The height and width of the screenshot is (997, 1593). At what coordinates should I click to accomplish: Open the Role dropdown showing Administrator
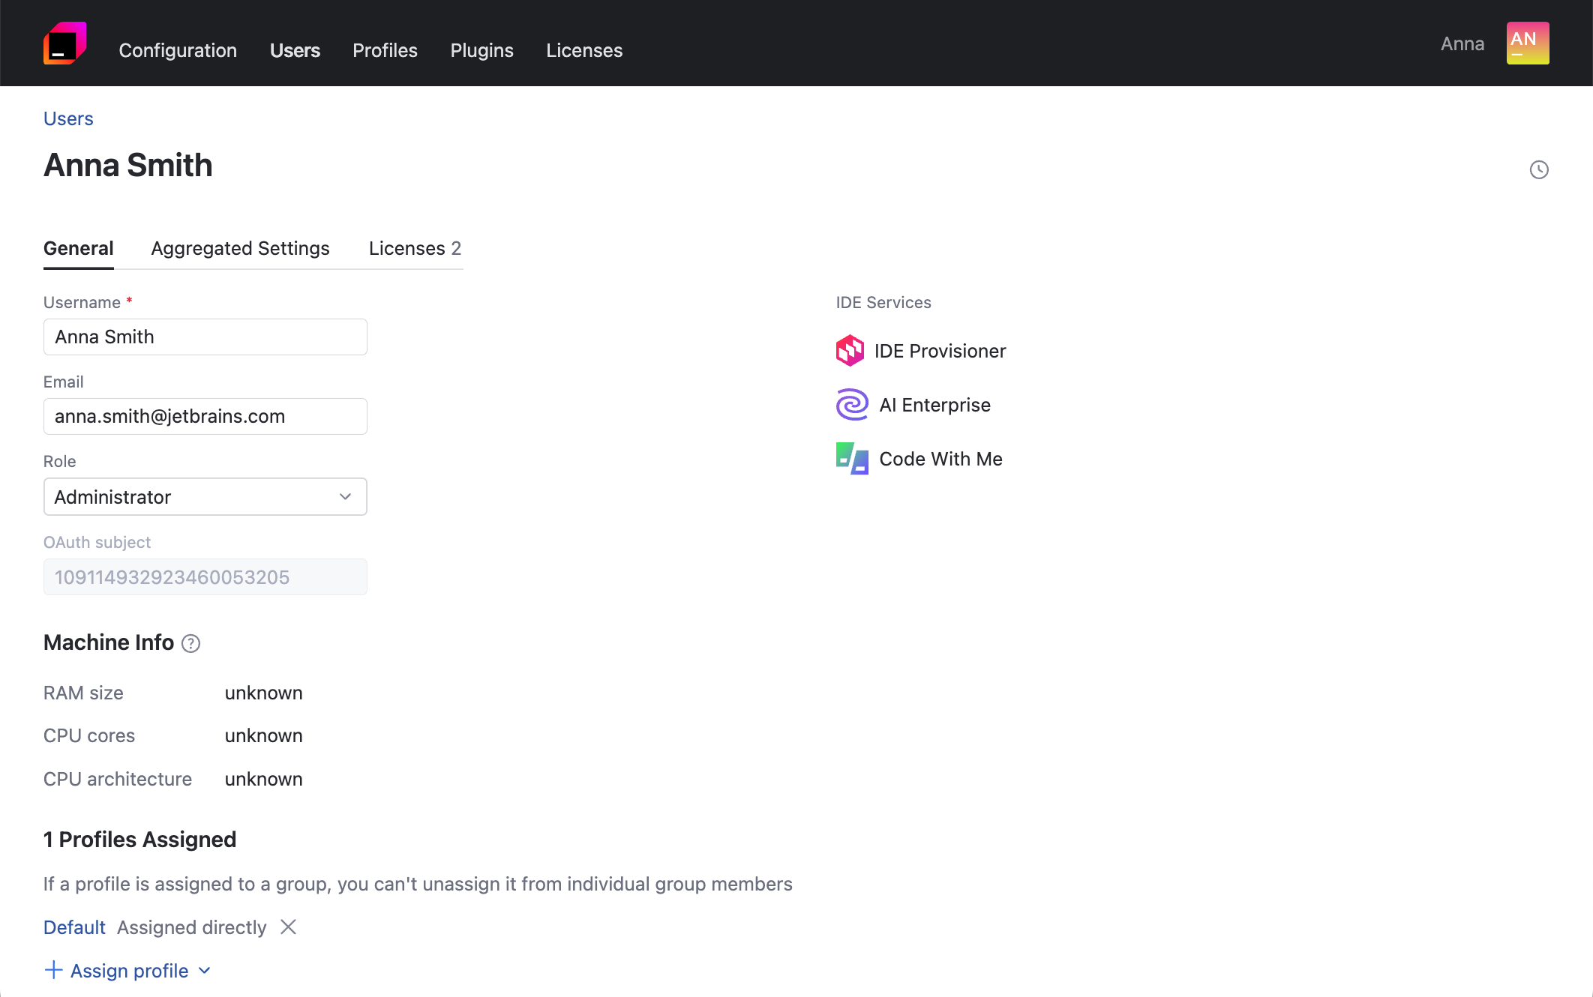pos(205,496)
